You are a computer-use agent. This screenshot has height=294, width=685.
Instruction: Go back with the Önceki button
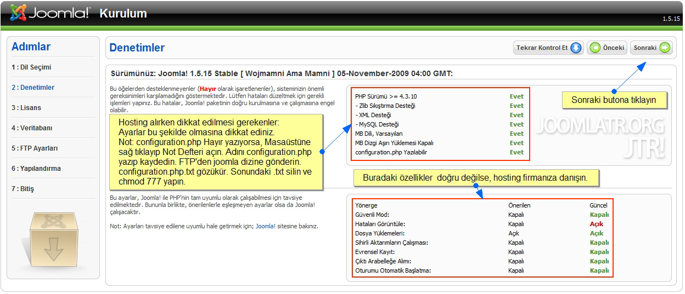pyautogui.click(x=607, y=48)
